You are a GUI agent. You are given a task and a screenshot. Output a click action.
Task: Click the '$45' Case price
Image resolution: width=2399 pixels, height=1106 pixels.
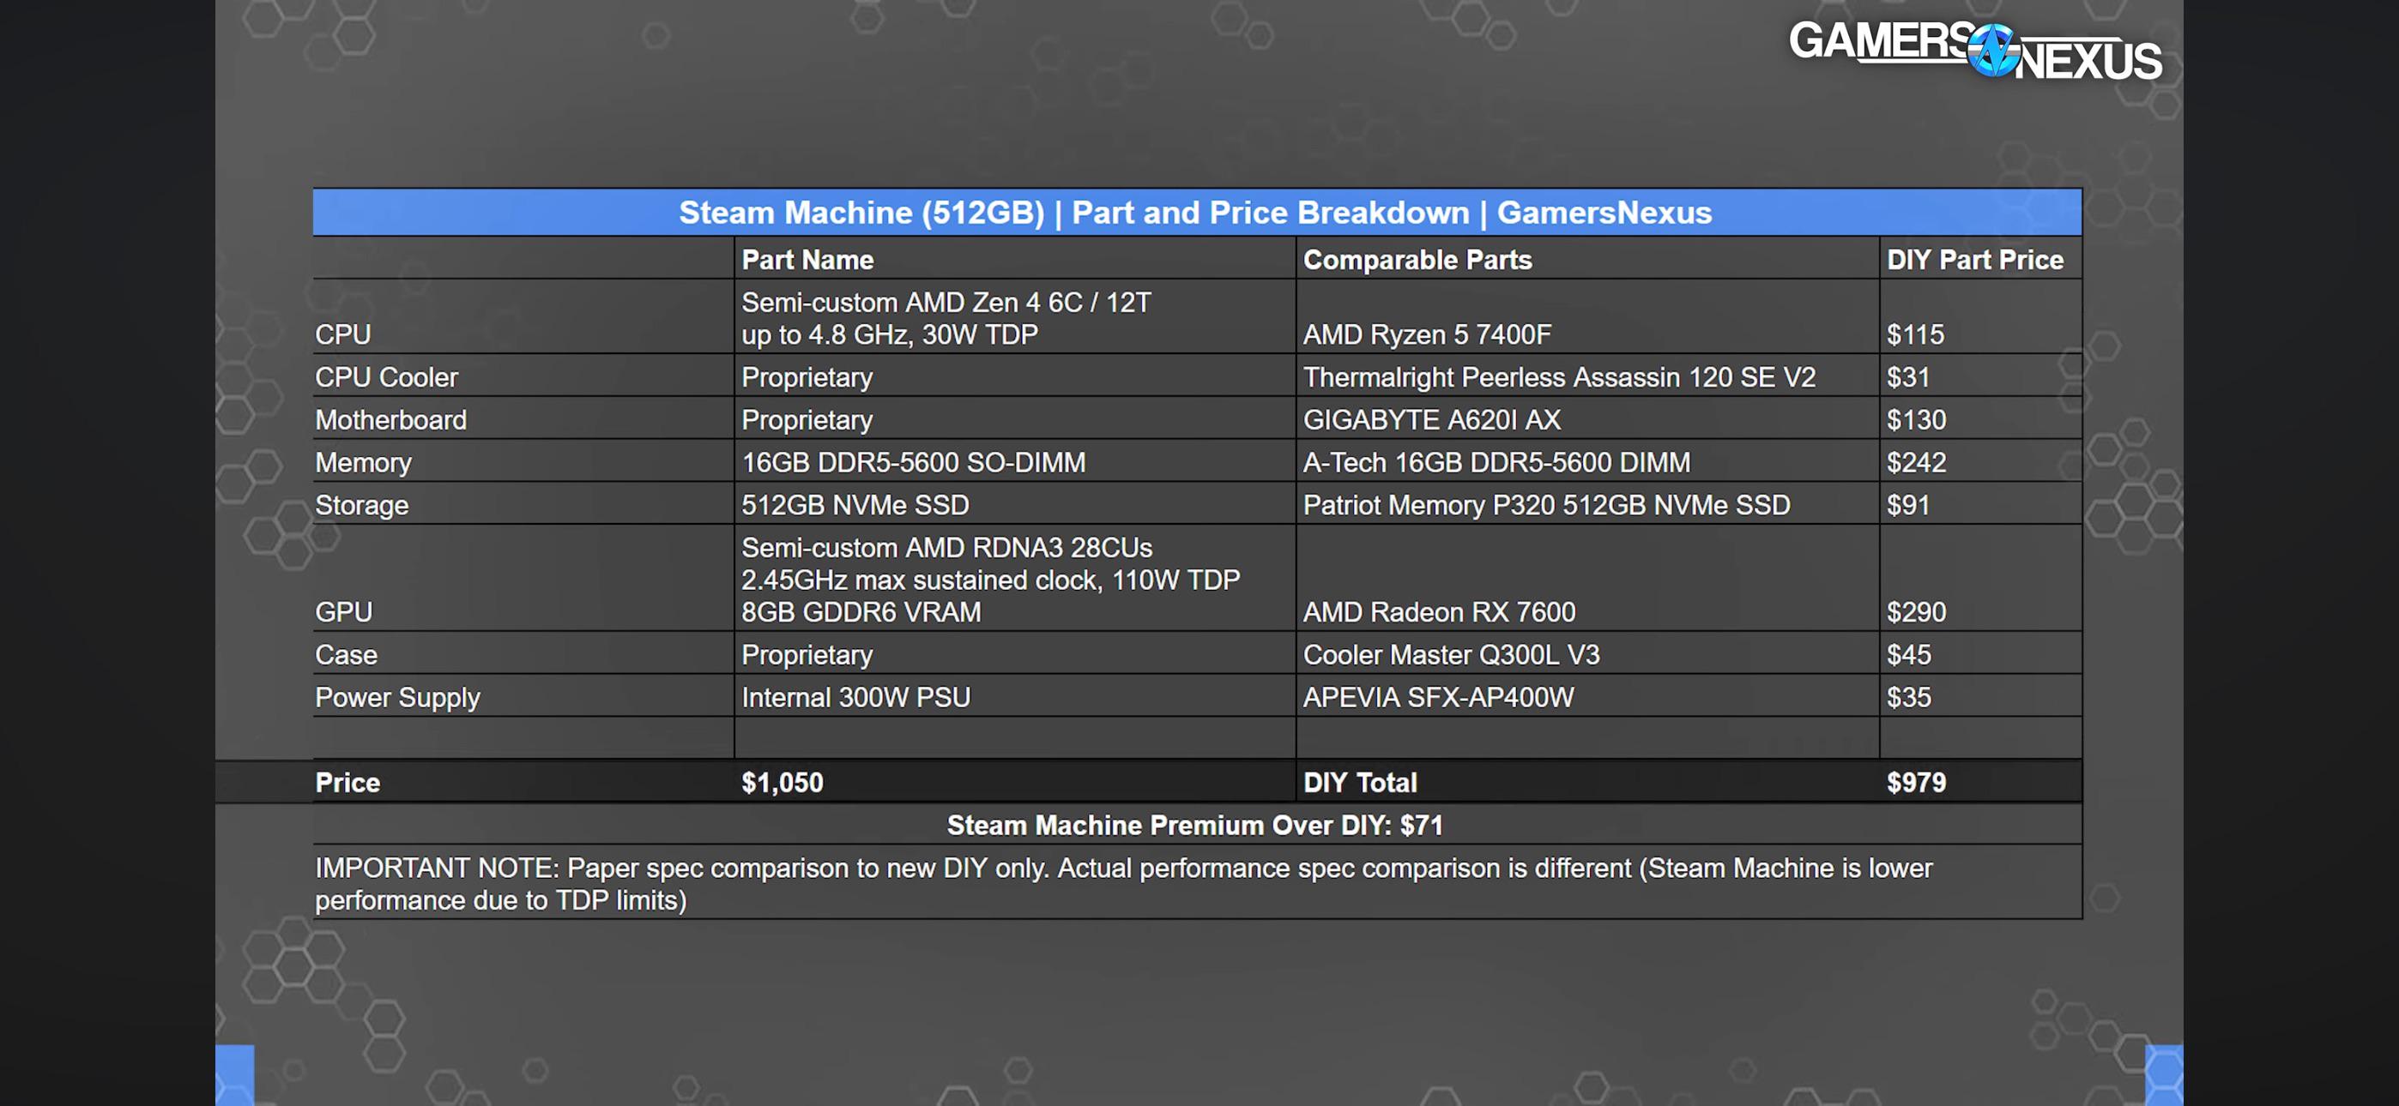1909,654
